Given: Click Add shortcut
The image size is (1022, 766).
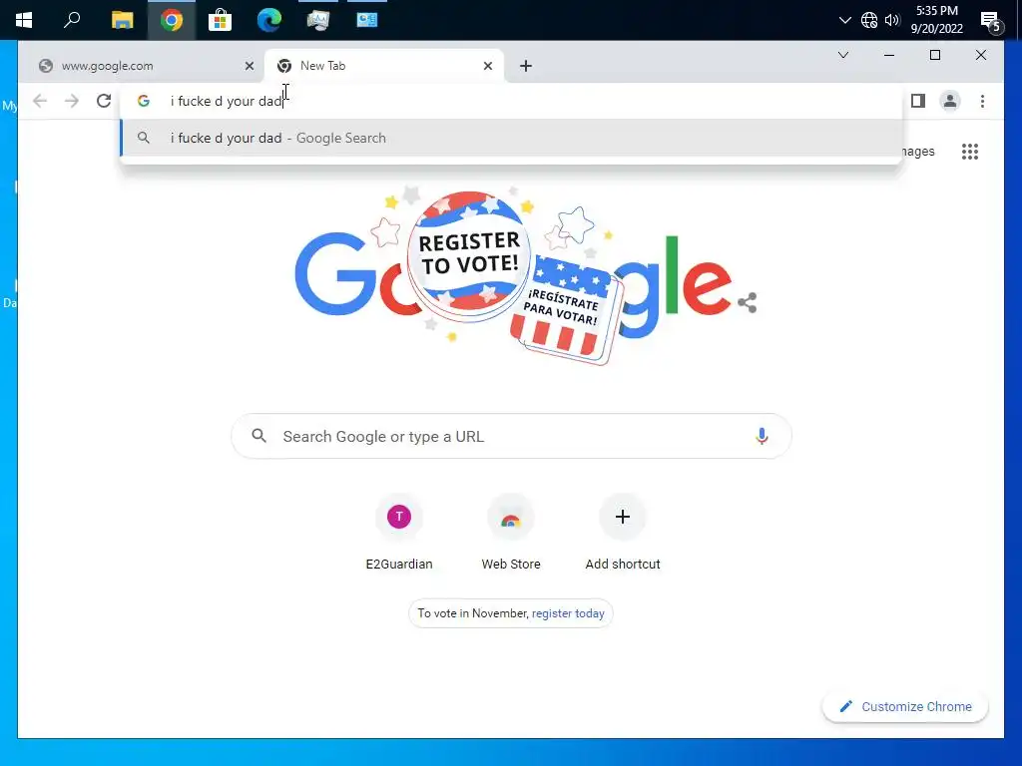Looking at the screenshot, I should pyautogui.click(x=623, y=533).
